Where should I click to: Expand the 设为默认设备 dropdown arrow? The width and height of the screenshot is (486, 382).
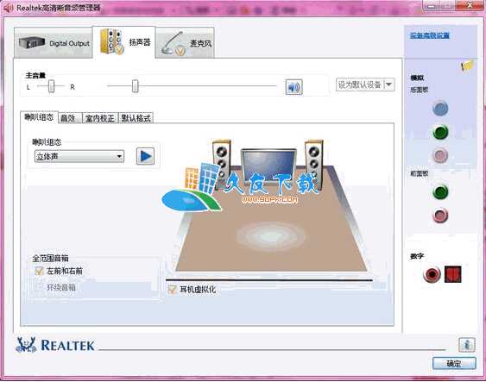pos(388,85)
